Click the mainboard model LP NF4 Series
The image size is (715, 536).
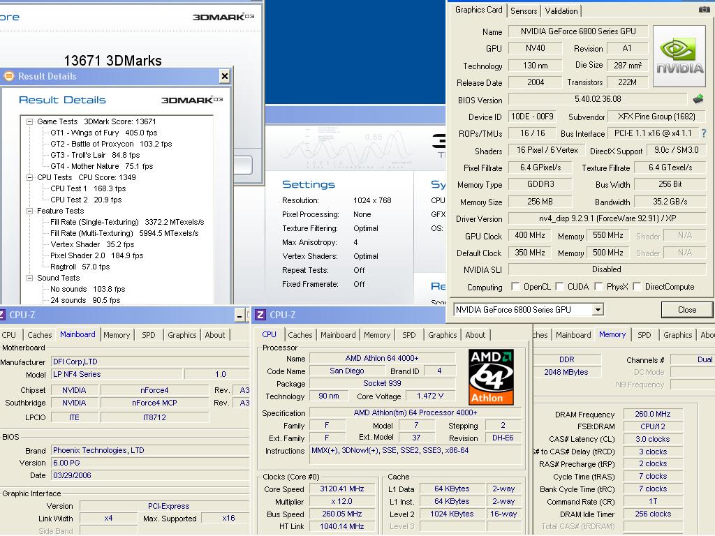point(117,374)
